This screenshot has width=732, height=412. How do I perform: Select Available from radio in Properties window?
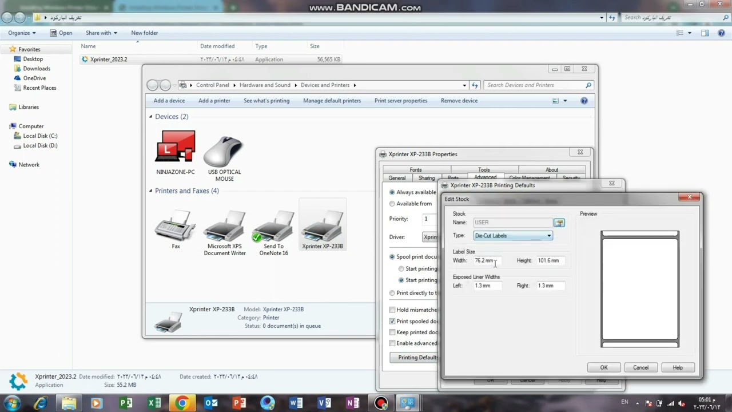(x=392, y=204)
